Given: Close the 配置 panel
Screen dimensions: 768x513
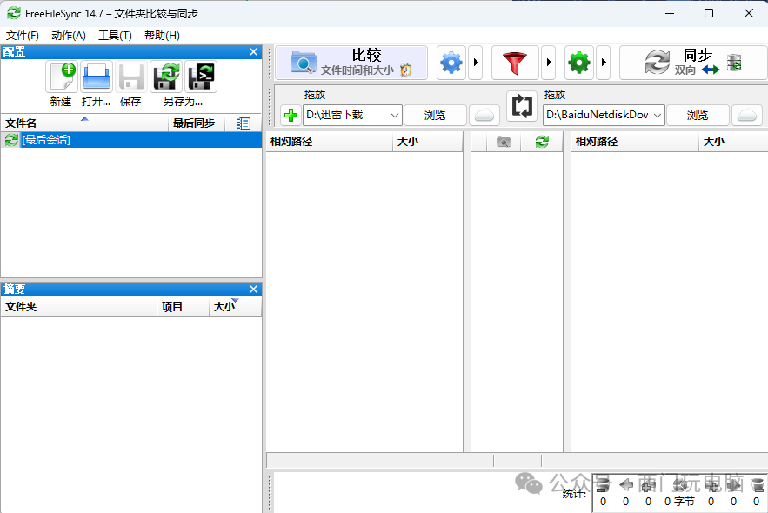Looking at the screenshot, I should pos(253,52).
